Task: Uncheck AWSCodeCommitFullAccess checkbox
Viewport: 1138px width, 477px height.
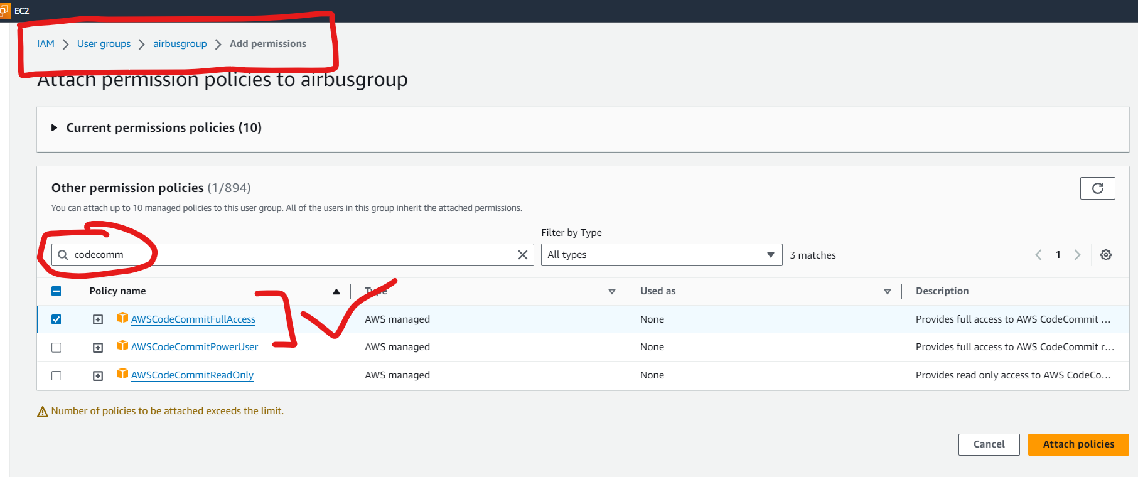Action: point(56,319)
